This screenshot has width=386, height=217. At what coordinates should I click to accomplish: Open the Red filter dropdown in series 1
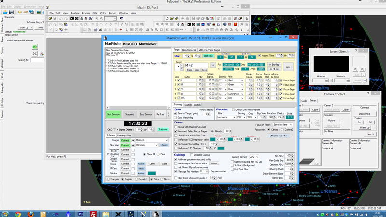pyautogui.click(x=236, y=81)
